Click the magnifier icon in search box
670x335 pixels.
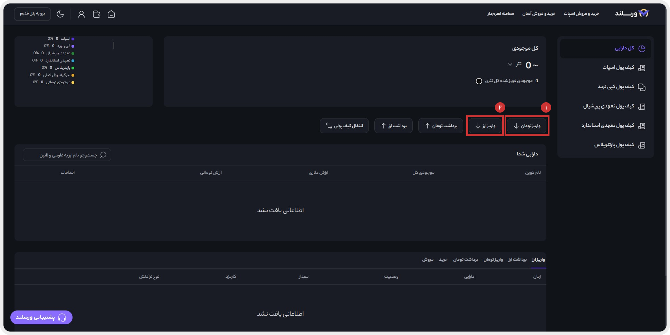click(103, 155)
